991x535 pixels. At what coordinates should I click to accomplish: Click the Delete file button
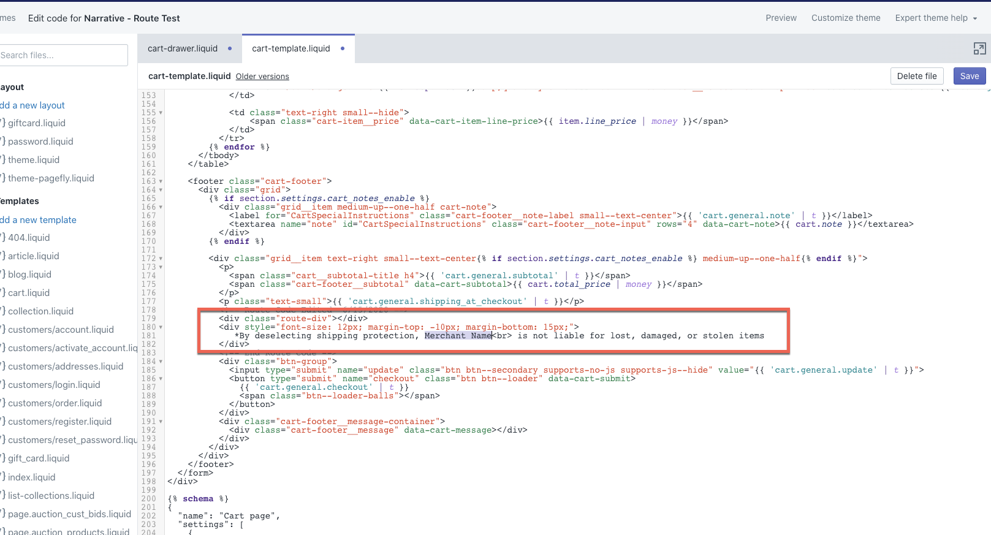point(917,76)
